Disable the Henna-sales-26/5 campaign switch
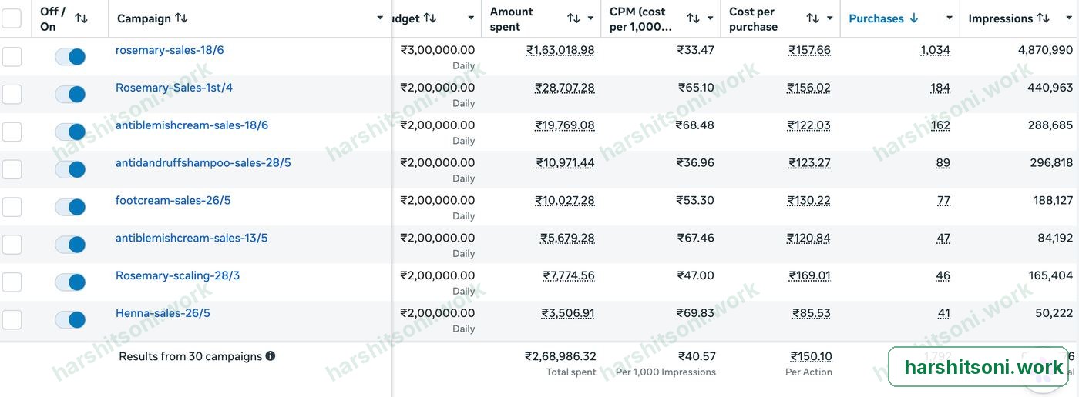This screenshot has height=397, width=1079. (x=70, y=320)
